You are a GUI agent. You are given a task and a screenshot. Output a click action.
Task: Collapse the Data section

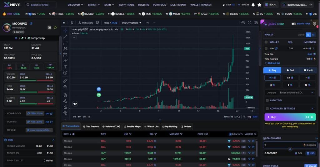point(53,140)
